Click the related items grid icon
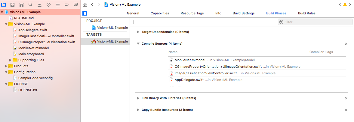 click(x=85, y=4)
